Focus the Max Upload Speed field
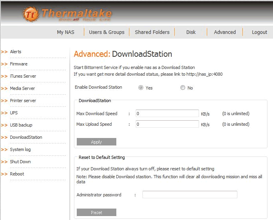Screen dimensions: 273x220 (167, 124)
